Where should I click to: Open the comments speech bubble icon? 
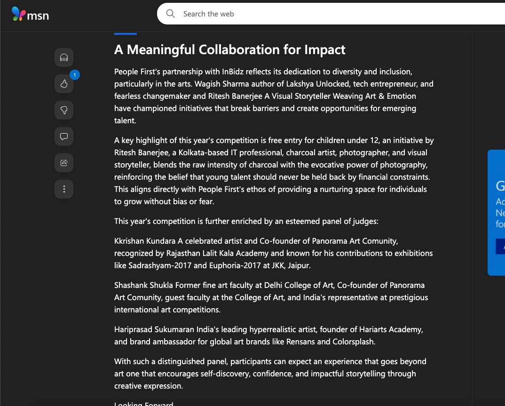[x=64, y=136]
